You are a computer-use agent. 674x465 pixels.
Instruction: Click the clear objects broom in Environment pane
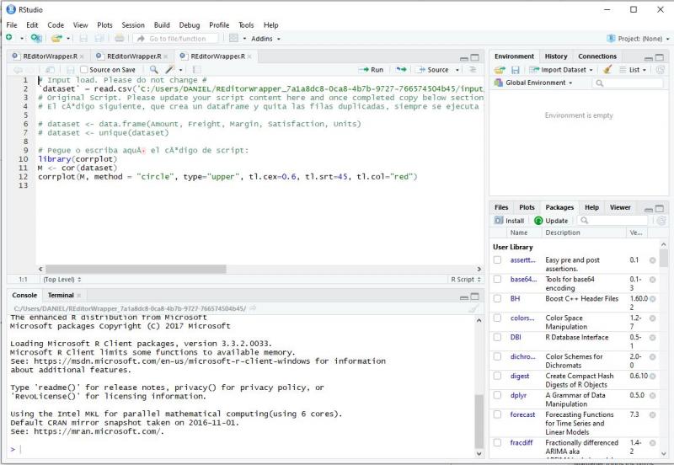(607, 69)
